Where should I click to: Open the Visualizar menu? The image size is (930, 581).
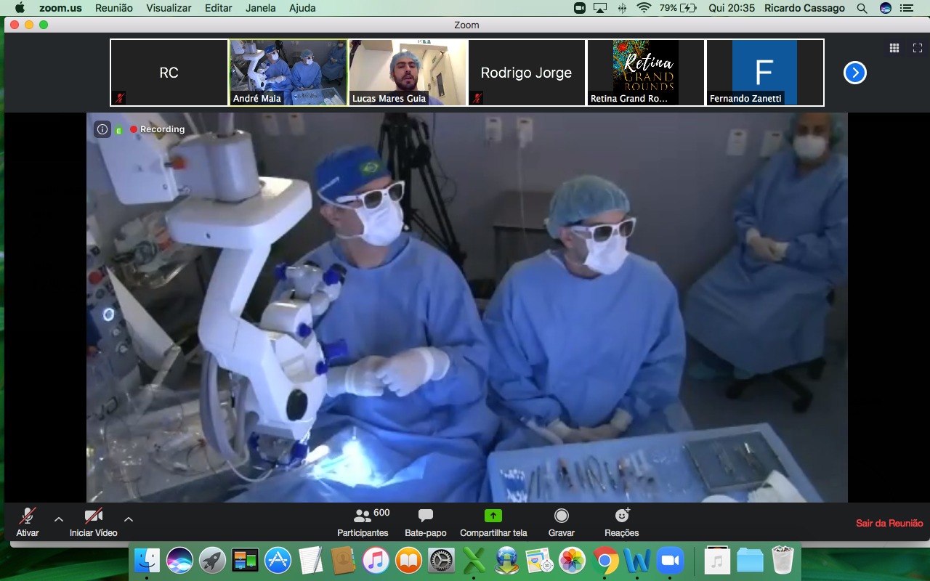coord(169,8)
